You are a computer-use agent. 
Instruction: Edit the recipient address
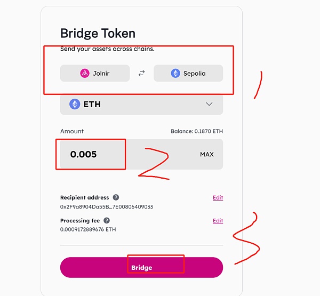218,197
